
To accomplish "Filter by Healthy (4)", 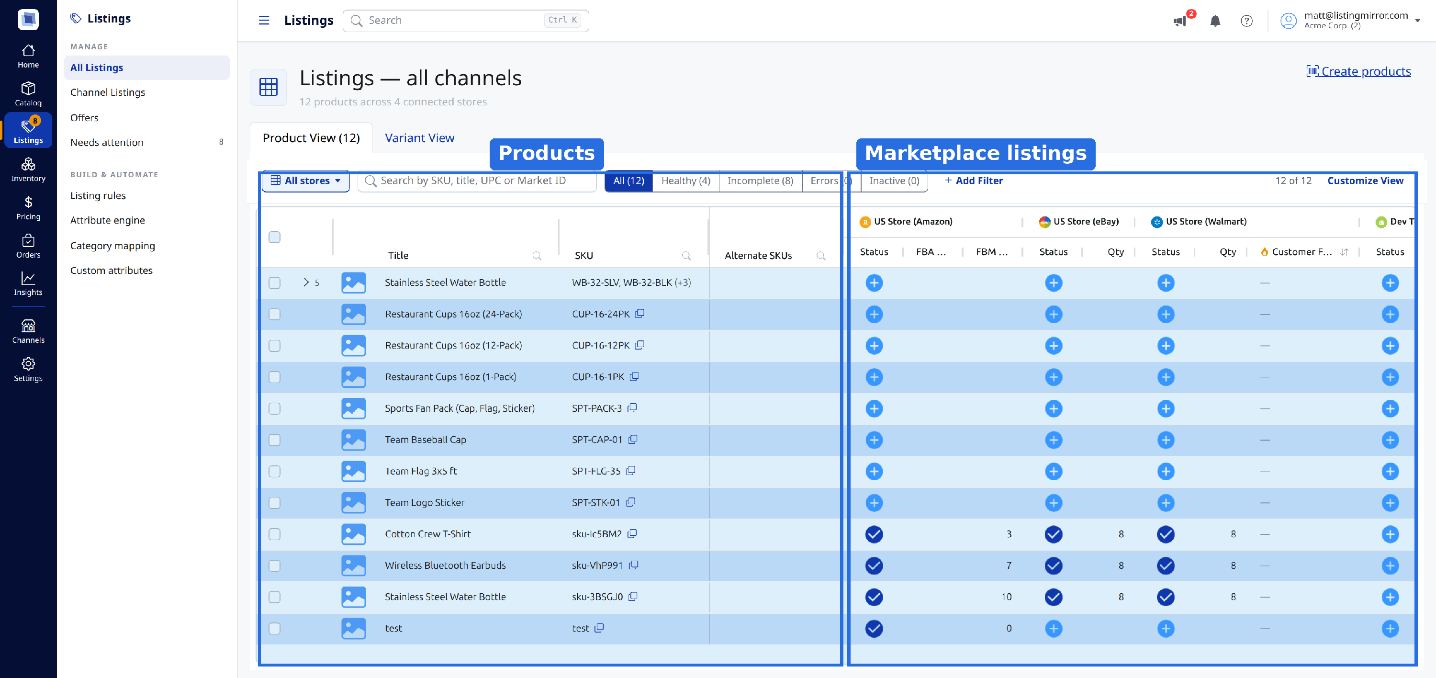I will (x=685, y=181).
